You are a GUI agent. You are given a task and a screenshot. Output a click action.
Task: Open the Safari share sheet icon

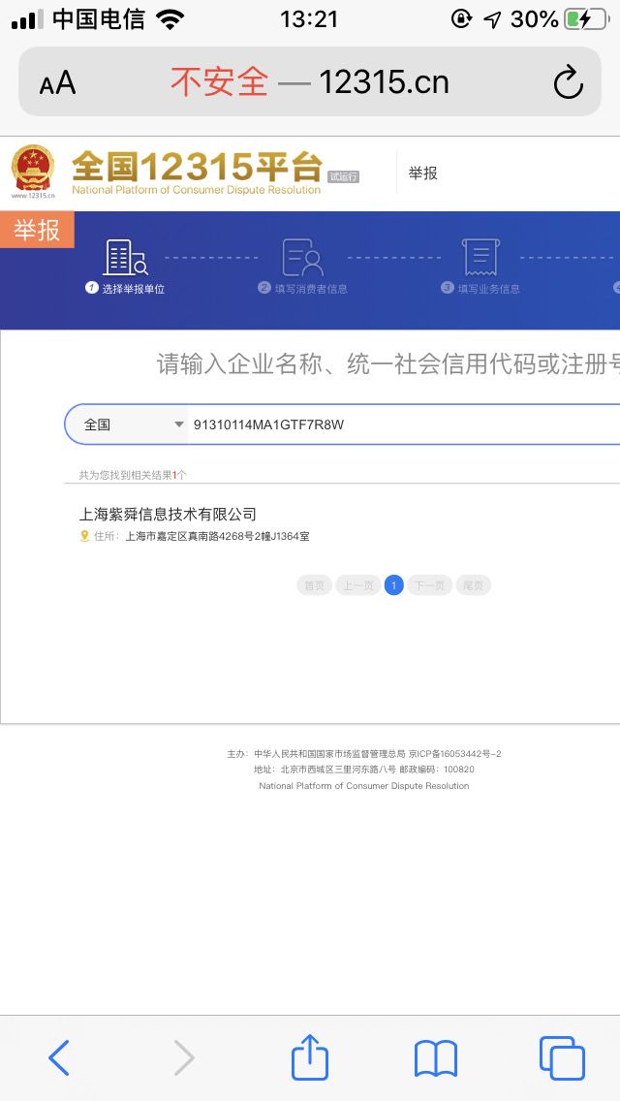click(310, 1055)
